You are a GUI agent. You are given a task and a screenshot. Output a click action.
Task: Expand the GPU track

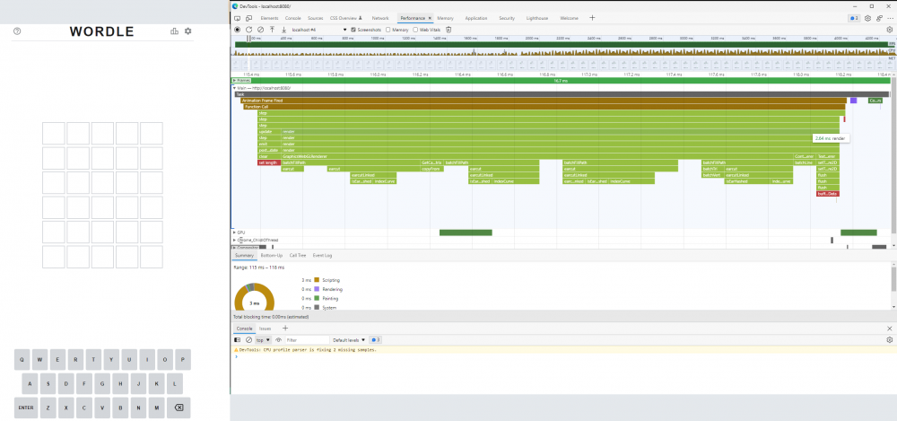(234, 232)
